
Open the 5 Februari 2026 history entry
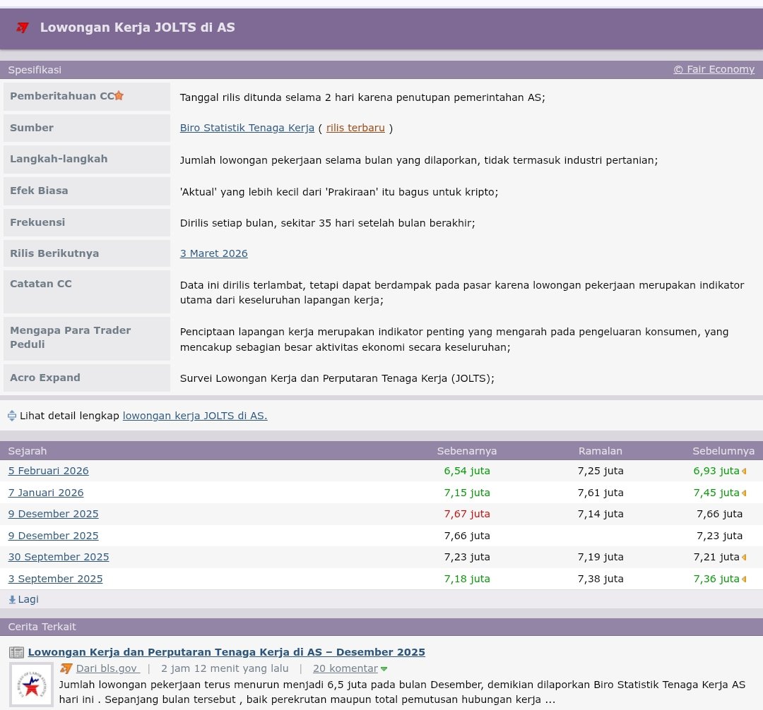tap(49, 471)
